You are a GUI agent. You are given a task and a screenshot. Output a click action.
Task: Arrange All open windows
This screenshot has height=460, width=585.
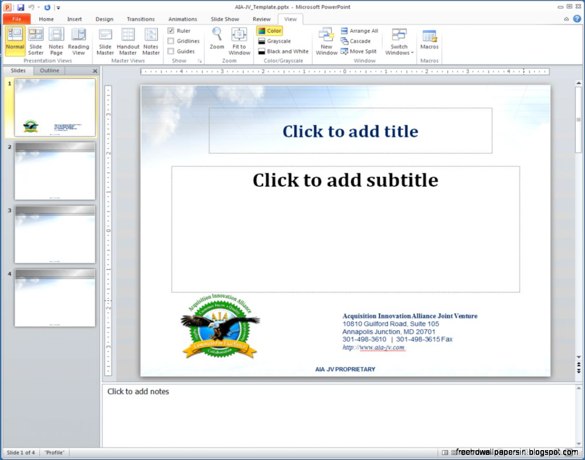tap(359, 31)
